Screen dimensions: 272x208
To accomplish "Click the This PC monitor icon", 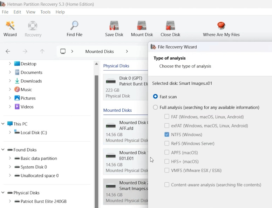I will click(10, 124).
